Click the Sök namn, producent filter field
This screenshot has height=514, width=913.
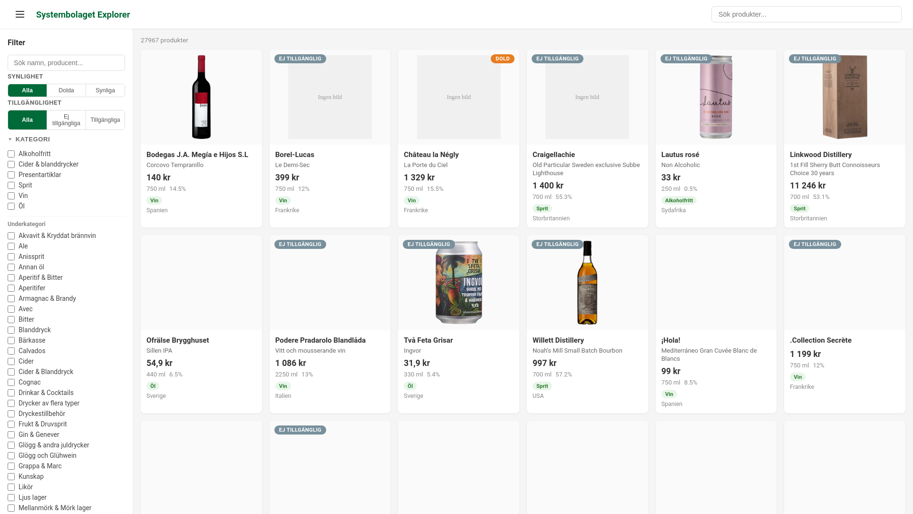point(66,63)
